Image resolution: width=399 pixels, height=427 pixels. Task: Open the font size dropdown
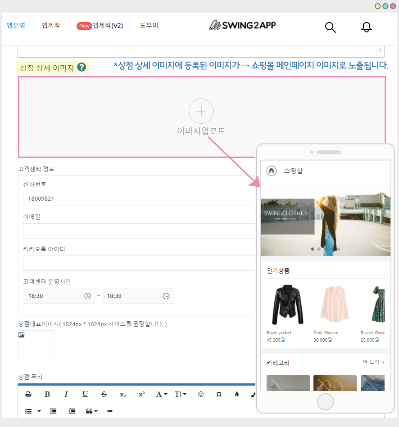pos(180,394)
